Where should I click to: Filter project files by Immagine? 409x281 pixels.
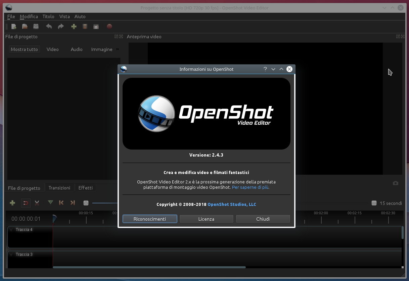point(102,49)
